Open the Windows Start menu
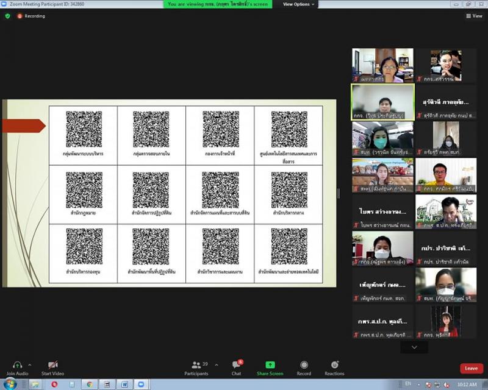 coord(9,384)
